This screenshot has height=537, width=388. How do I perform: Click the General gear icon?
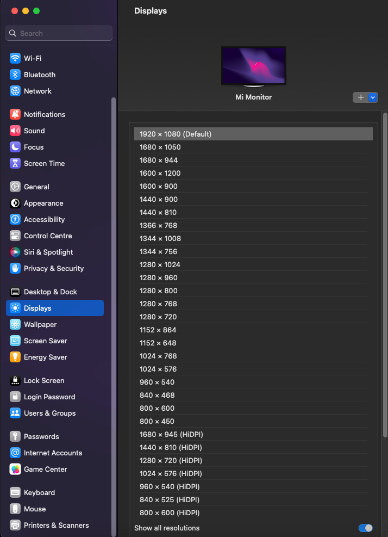pos(15,187)
